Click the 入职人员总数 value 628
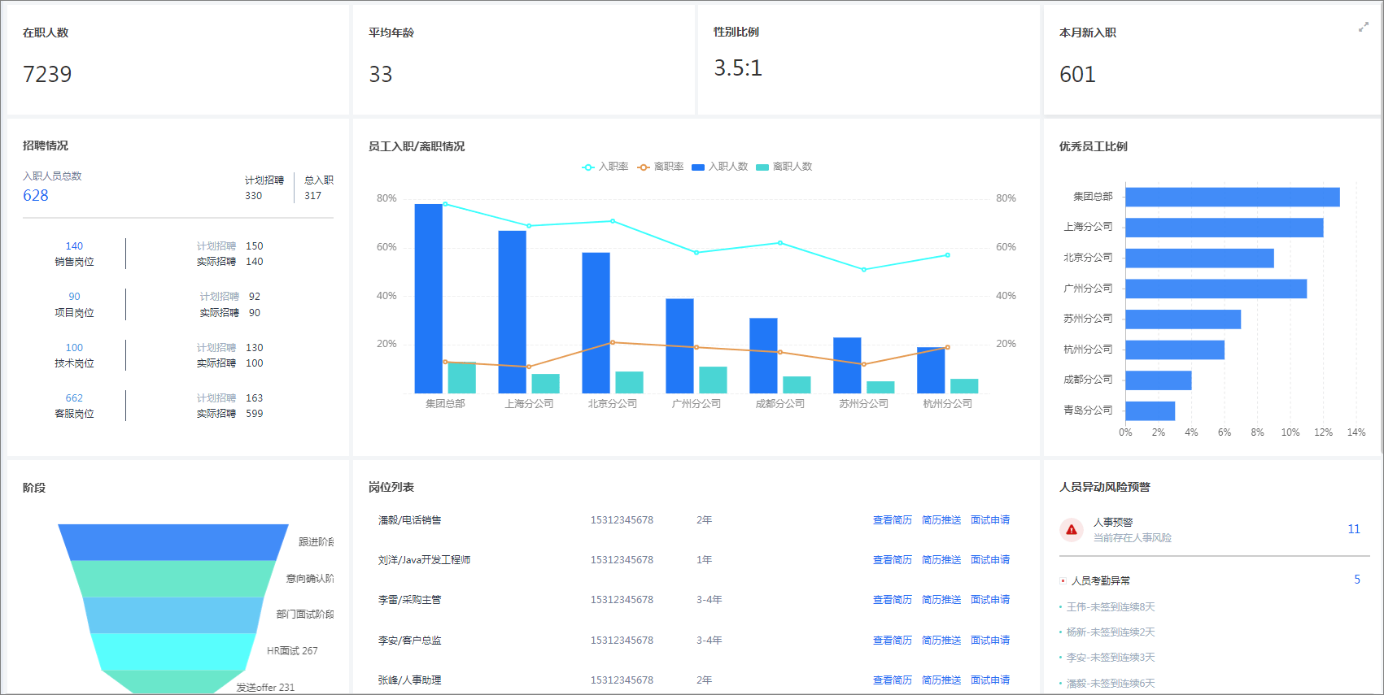 click(36, 196)
